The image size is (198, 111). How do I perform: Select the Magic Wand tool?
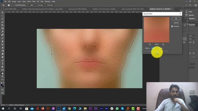coord(2,22)
